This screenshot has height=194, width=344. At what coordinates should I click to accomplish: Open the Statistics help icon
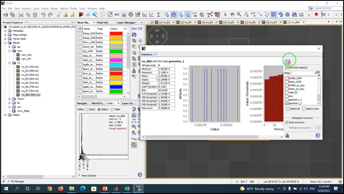point(318,136)
